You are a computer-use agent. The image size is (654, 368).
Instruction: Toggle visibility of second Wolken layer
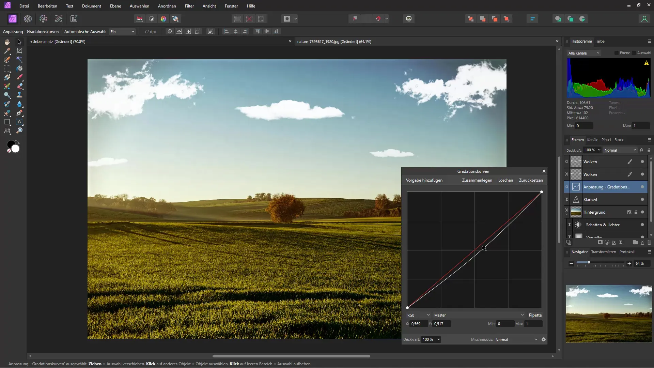pos(642,174)
